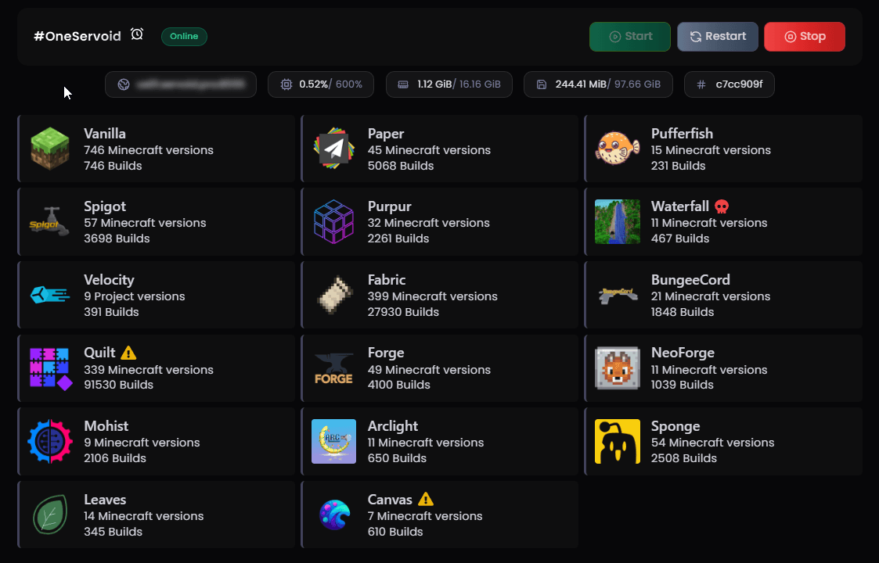879x563 pixels.
Task: Select the Leaves server type entry
Action: [x=157, y=515]
